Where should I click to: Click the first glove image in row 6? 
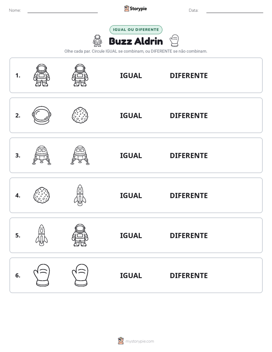[42, 275]
